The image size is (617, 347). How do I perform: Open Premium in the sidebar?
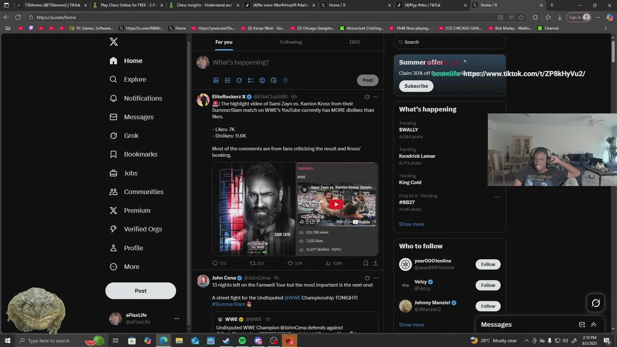(130, 211)
